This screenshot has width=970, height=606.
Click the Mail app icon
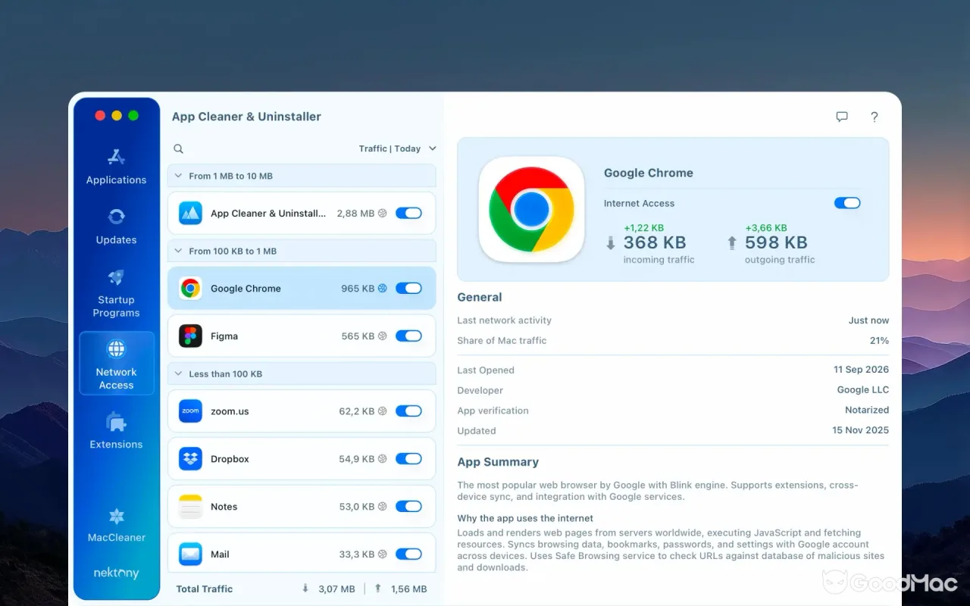click(190, 554)
